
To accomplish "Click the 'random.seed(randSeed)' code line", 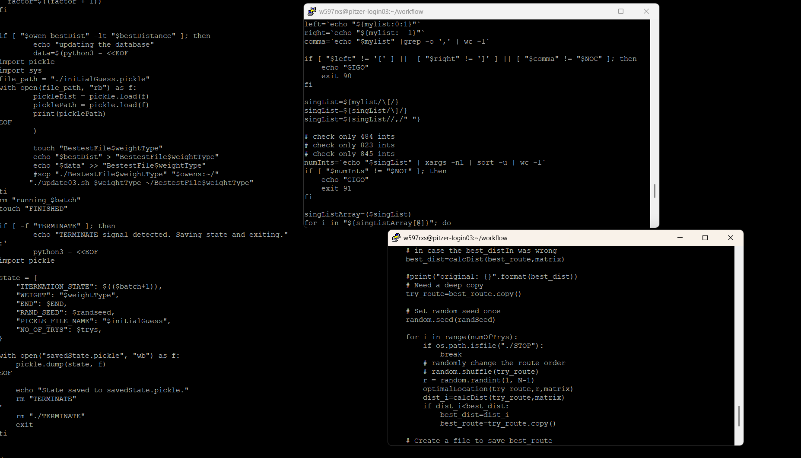I will 450,320.
